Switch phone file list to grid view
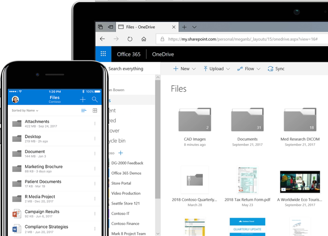 pos(95,110)
